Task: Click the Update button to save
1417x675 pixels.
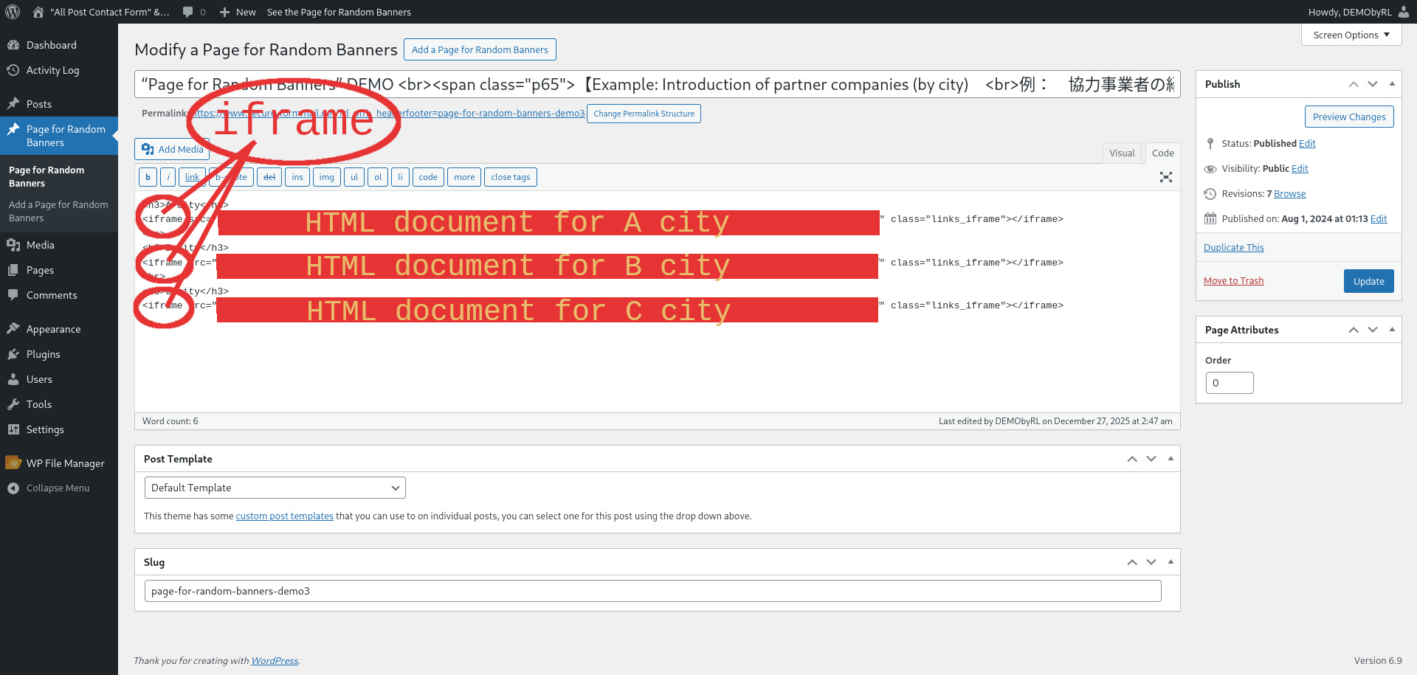Action: (1368, 280)
